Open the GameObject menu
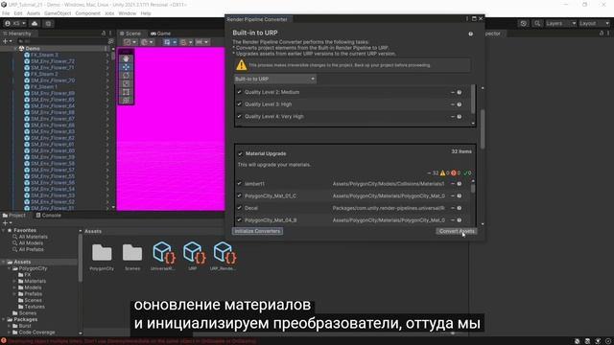 click(x=58, y=13)
